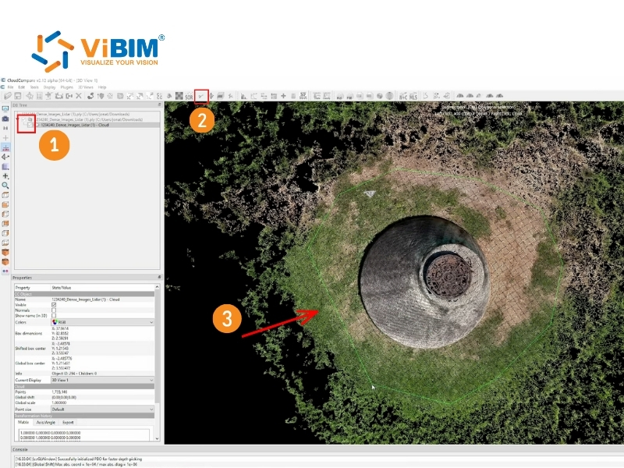Apply the SOR noise filter from the toolbar

click(188, 94)
